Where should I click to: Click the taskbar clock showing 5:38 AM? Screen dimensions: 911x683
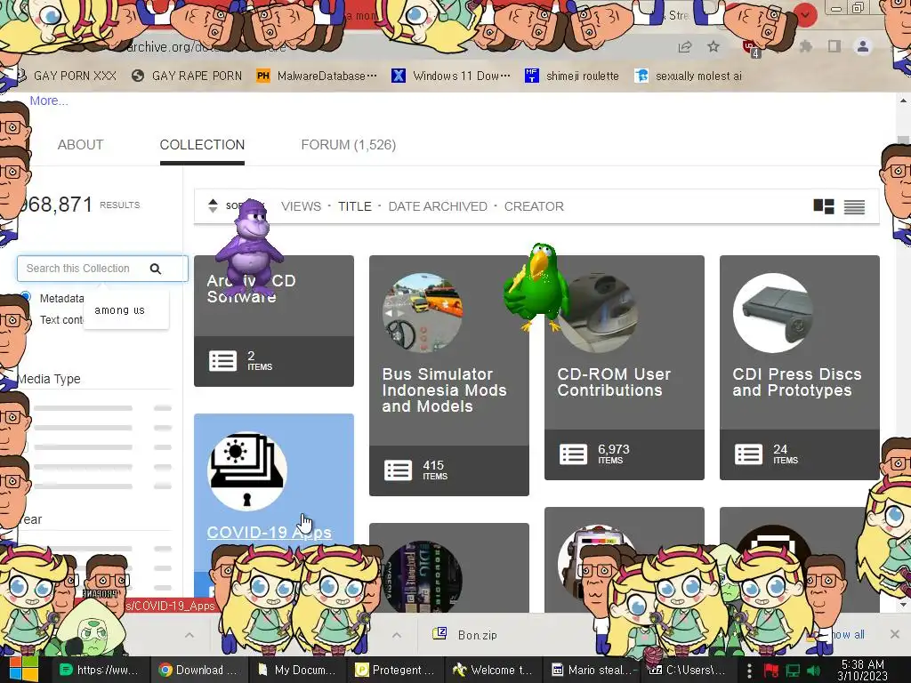click(x=862, y=670)
